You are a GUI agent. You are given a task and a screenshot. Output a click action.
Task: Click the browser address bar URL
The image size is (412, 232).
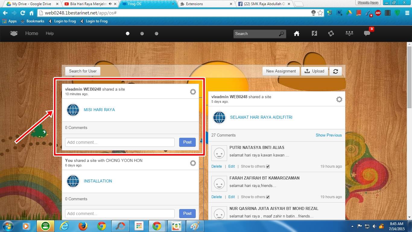(81, 13)
